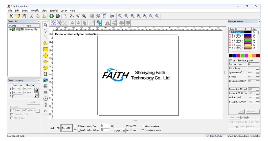Image resolution: width=268 pixels, height=141 pixels.
Task: Click the Mark(F2) button
Action: 67,128
